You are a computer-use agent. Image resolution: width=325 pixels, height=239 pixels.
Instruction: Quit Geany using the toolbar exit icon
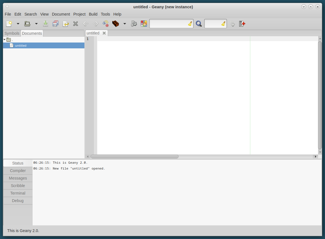[x=242, y=24]
